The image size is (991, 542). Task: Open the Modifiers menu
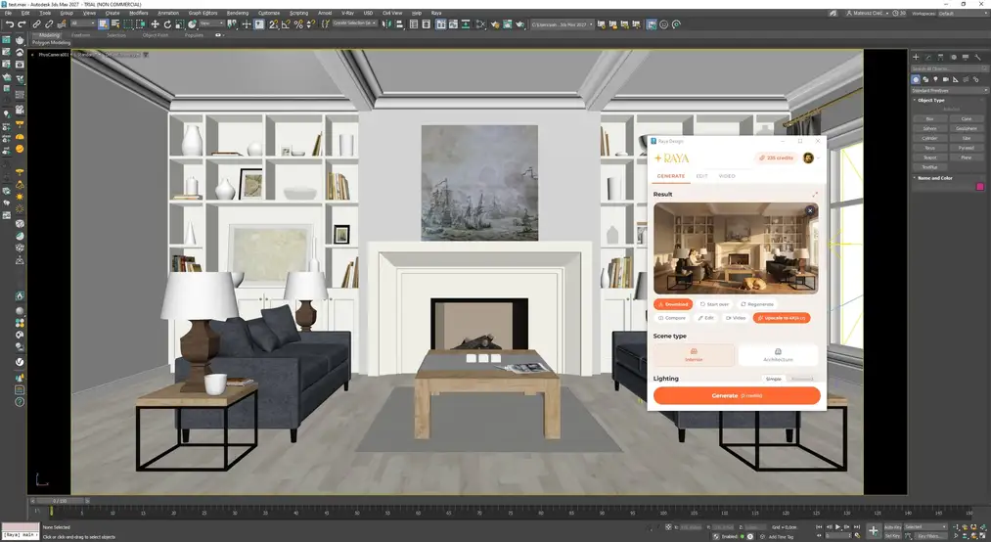tap(138, 13)
